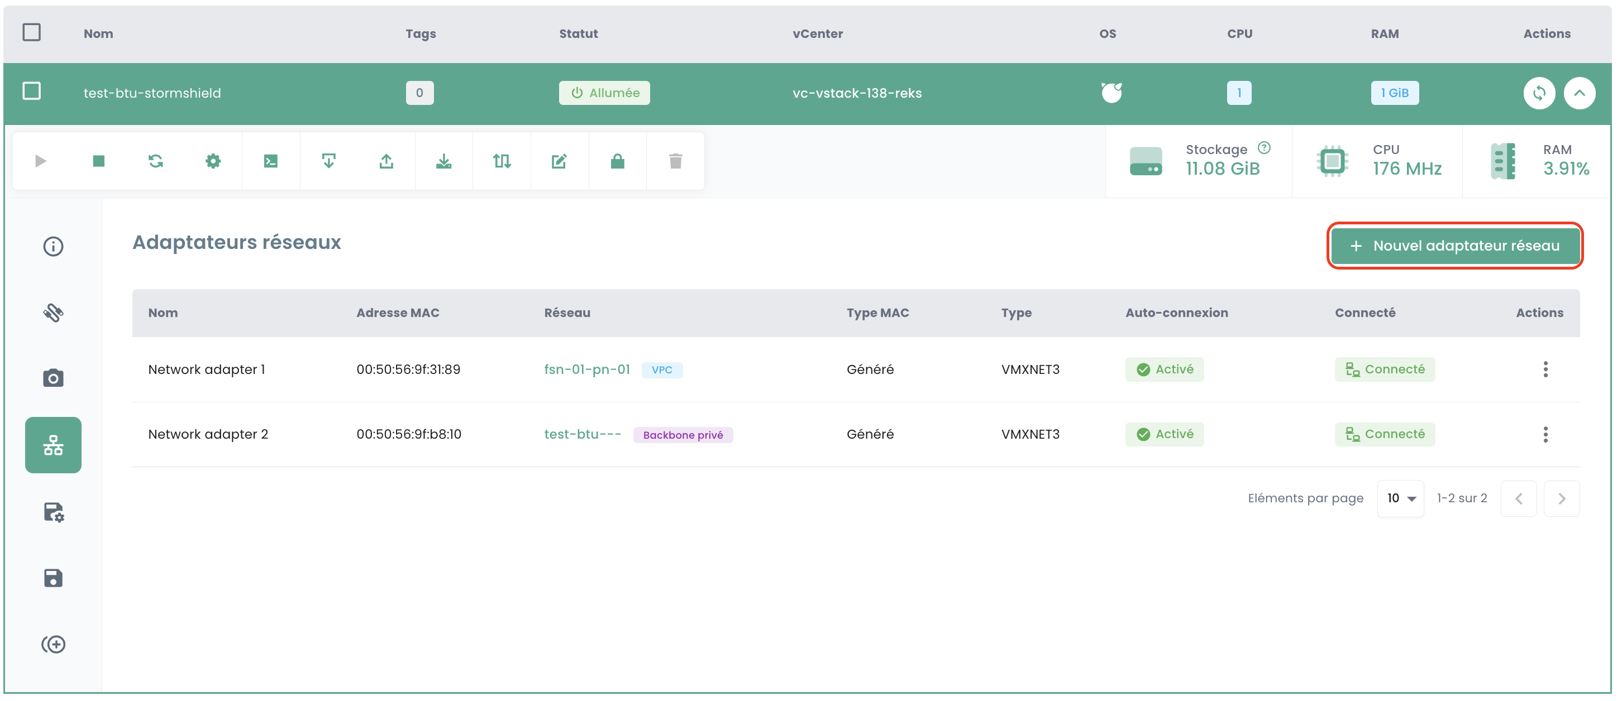This screenshot has width=1622, height=701.
Task: Collapse the VM row with chevron up
Action: coord(1579,93)
